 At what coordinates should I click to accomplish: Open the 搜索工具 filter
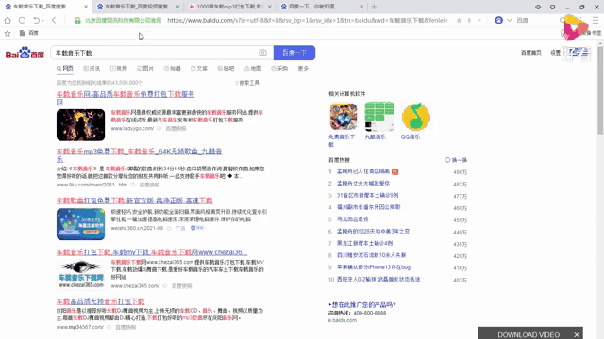tap(247, 83)
